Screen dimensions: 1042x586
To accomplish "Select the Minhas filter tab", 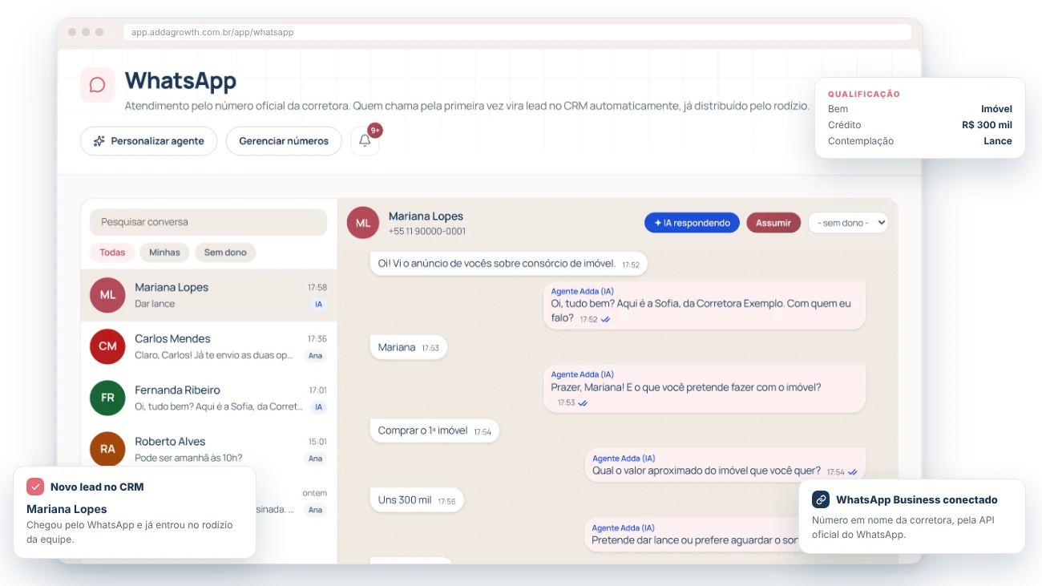I will (164, 253).
